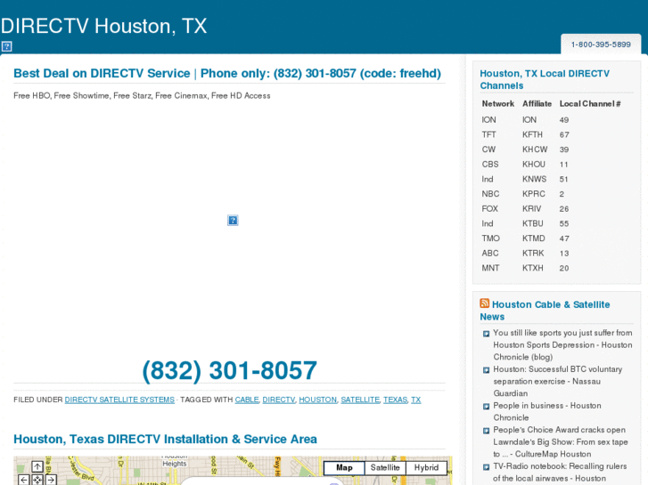
Task: Switch map to Satellite view
Action: [x=385, y=468]
